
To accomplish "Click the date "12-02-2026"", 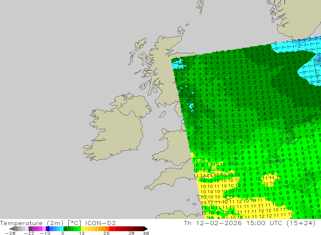I will [219, 223].
